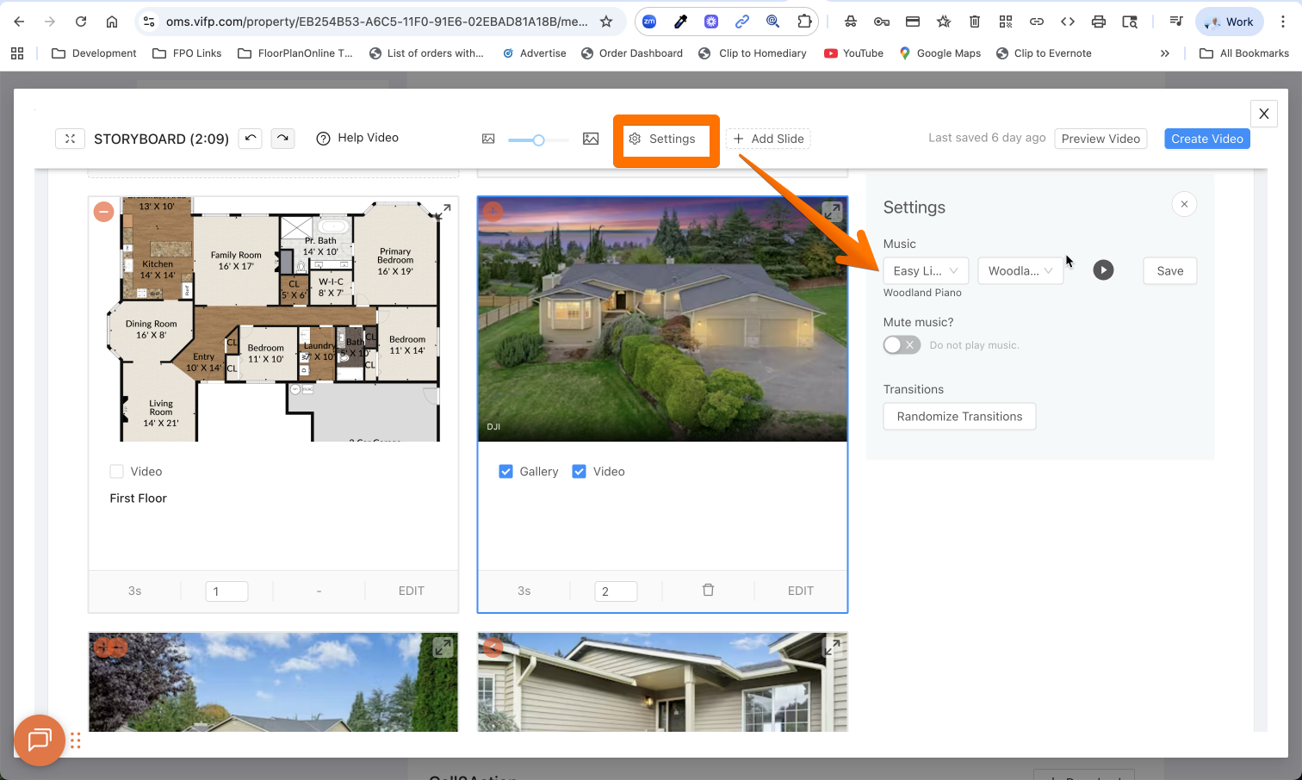This screenshot has width=1302, height=780.
Task: Open the Easy Listening music category dropdown
Action: (926, 271)
